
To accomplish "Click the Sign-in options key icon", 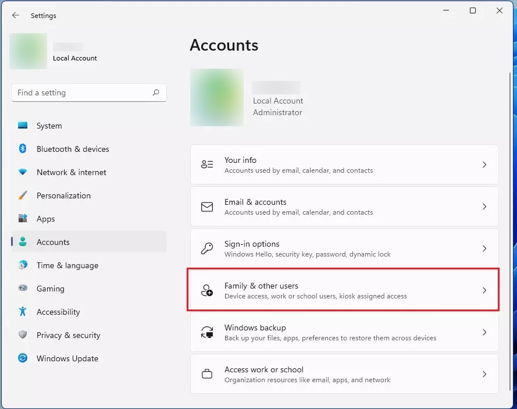I will 207,248.
